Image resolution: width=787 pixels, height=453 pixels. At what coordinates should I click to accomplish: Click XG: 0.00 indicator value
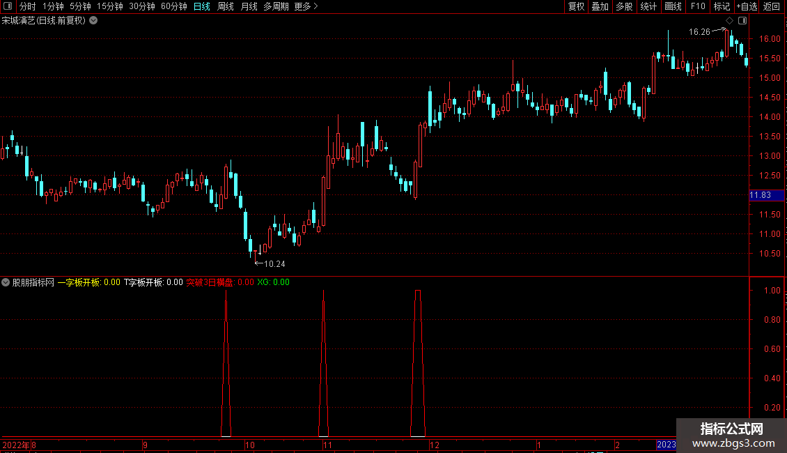click(x=274, y=282)
